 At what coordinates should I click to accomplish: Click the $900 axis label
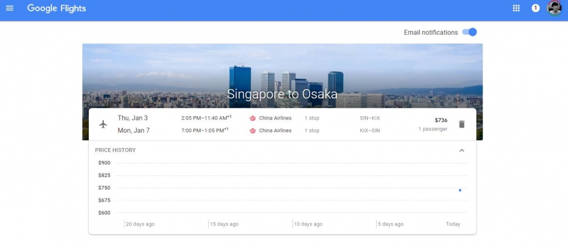pos(104,163)
